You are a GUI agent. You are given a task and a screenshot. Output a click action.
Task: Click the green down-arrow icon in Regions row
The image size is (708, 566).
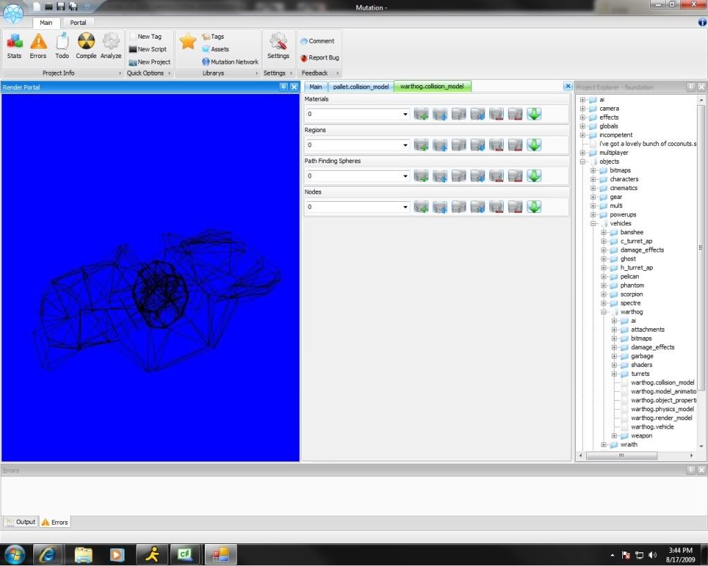(534, 145)
